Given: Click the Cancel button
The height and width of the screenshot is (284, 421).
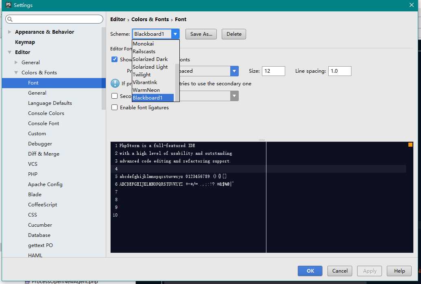Looking at the screenshot, I should pyautogui.click(x=340, y=271).
